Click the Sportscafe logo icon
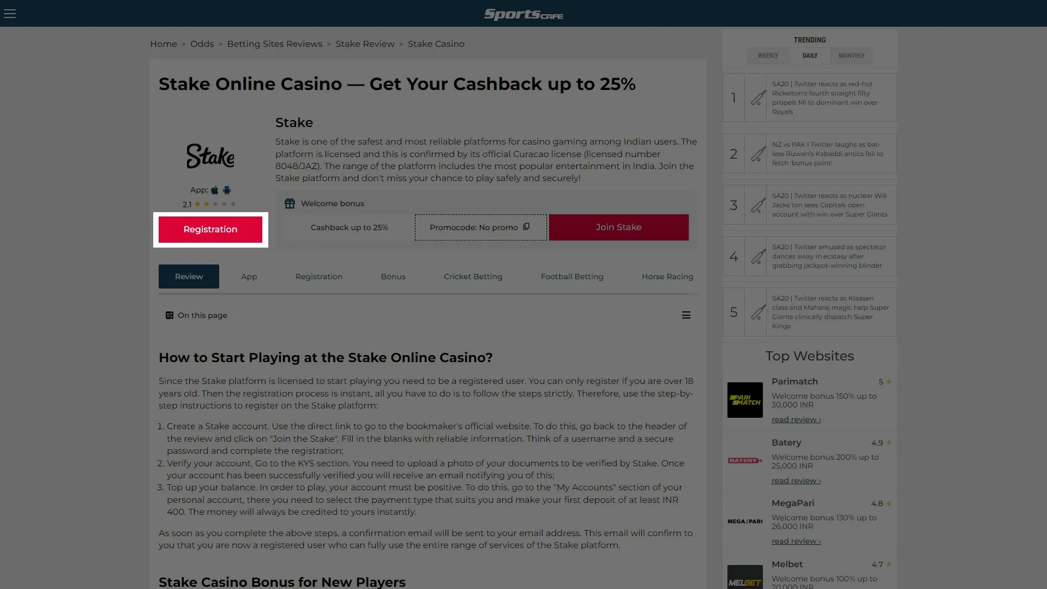The width and height of the screenshot is (1047, 589). 523,14
